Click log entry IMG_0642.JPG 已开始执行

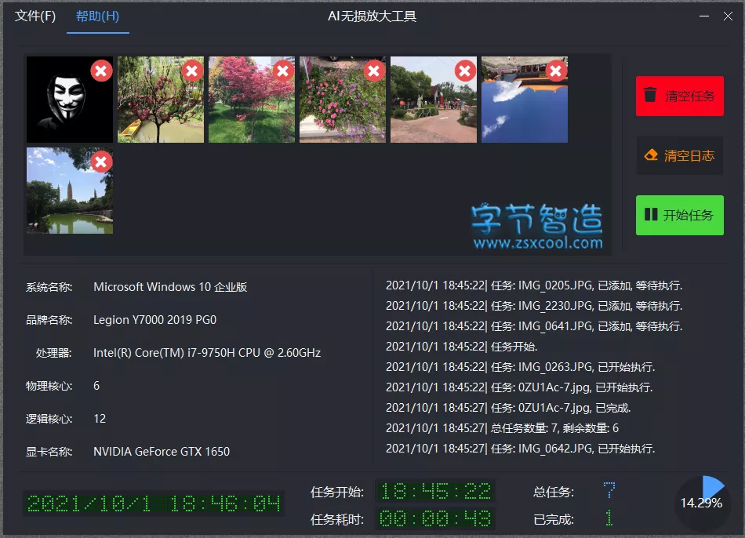(x=520, y=449)
